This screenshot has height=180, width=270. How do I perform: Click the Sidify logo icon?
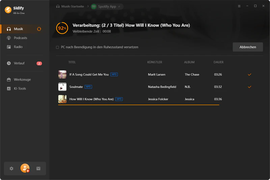[x=8, y=10]
